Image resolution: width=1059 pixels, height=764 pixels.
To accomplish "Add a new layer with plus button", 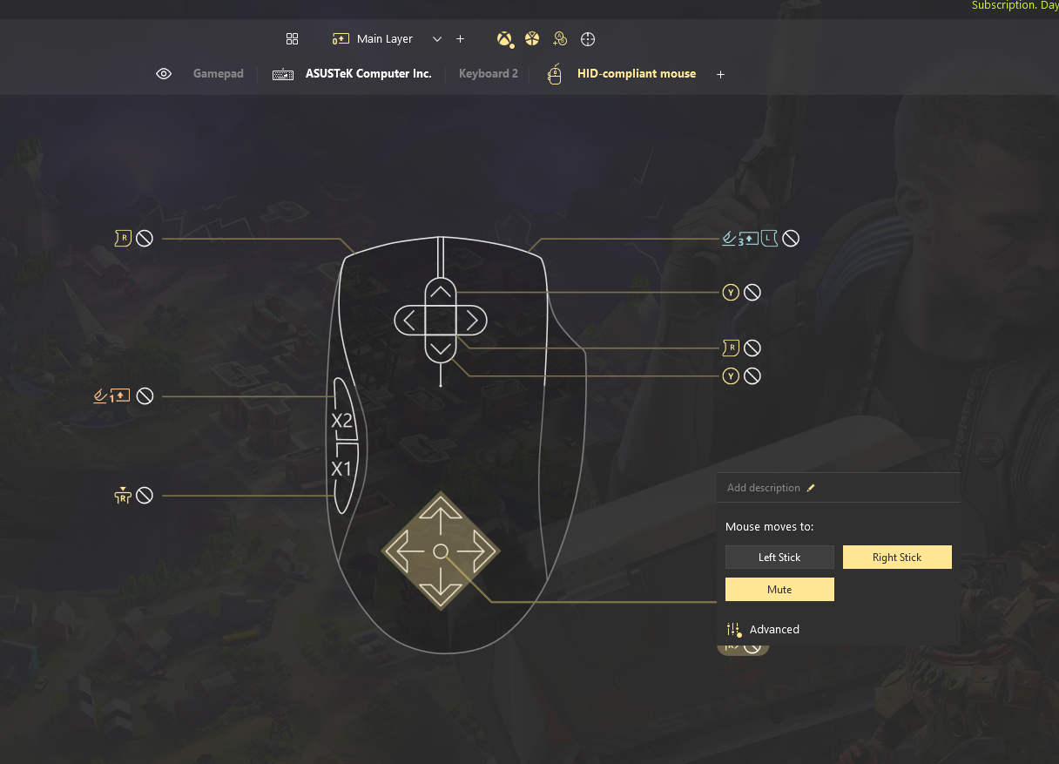I will [461, 39].
